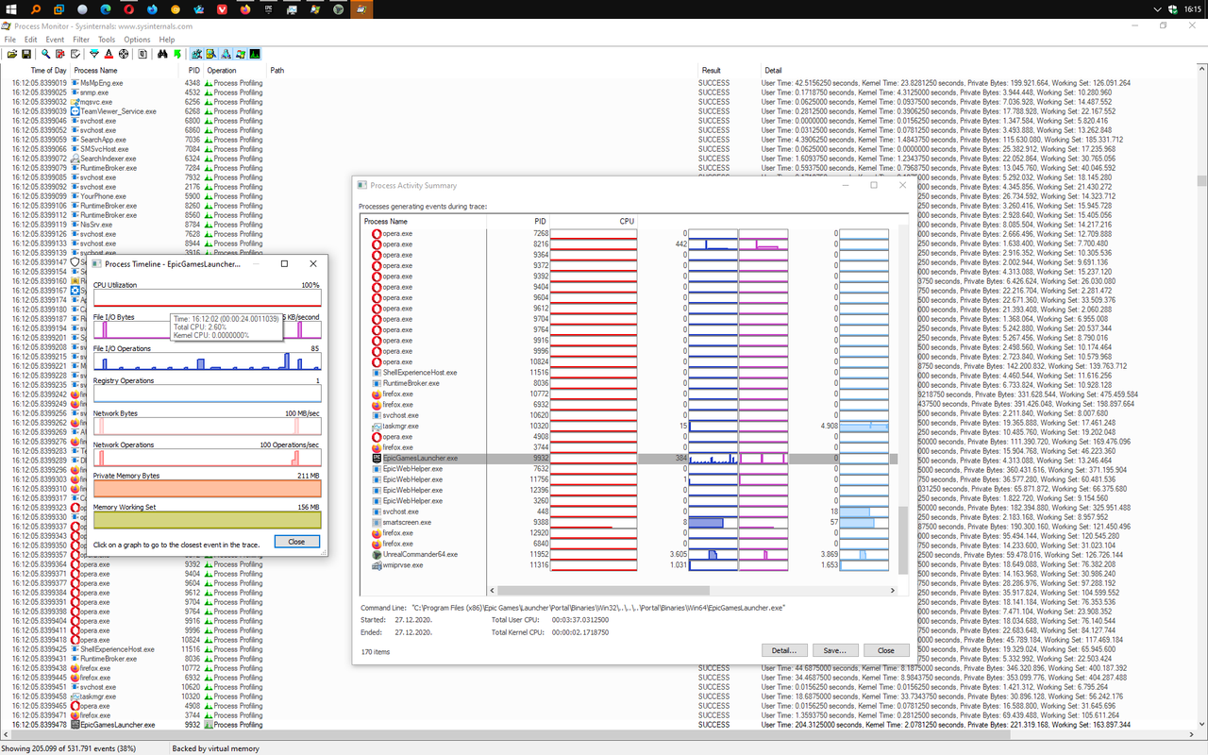
Task: Open the Tools menu
Action: (x=107, y=40)
